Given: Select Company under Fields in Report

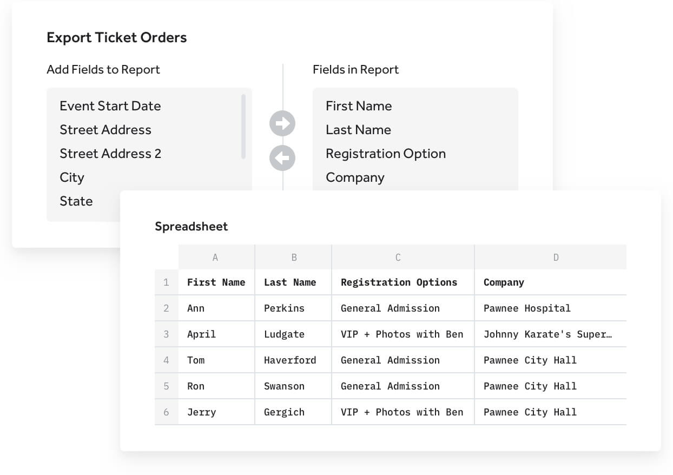Looking at the screenshot, I should click(355, 177).
